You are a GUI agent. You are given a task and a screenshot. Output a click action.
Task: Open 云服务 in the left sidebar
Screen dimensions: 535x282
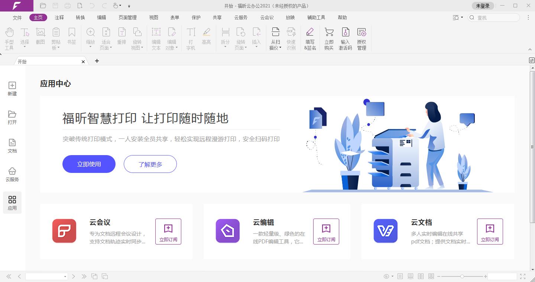[12, 174]
